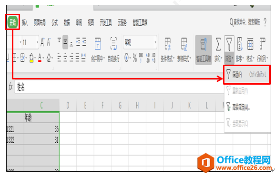
Task: Open the 视图 tab
Action: point(91,22)
